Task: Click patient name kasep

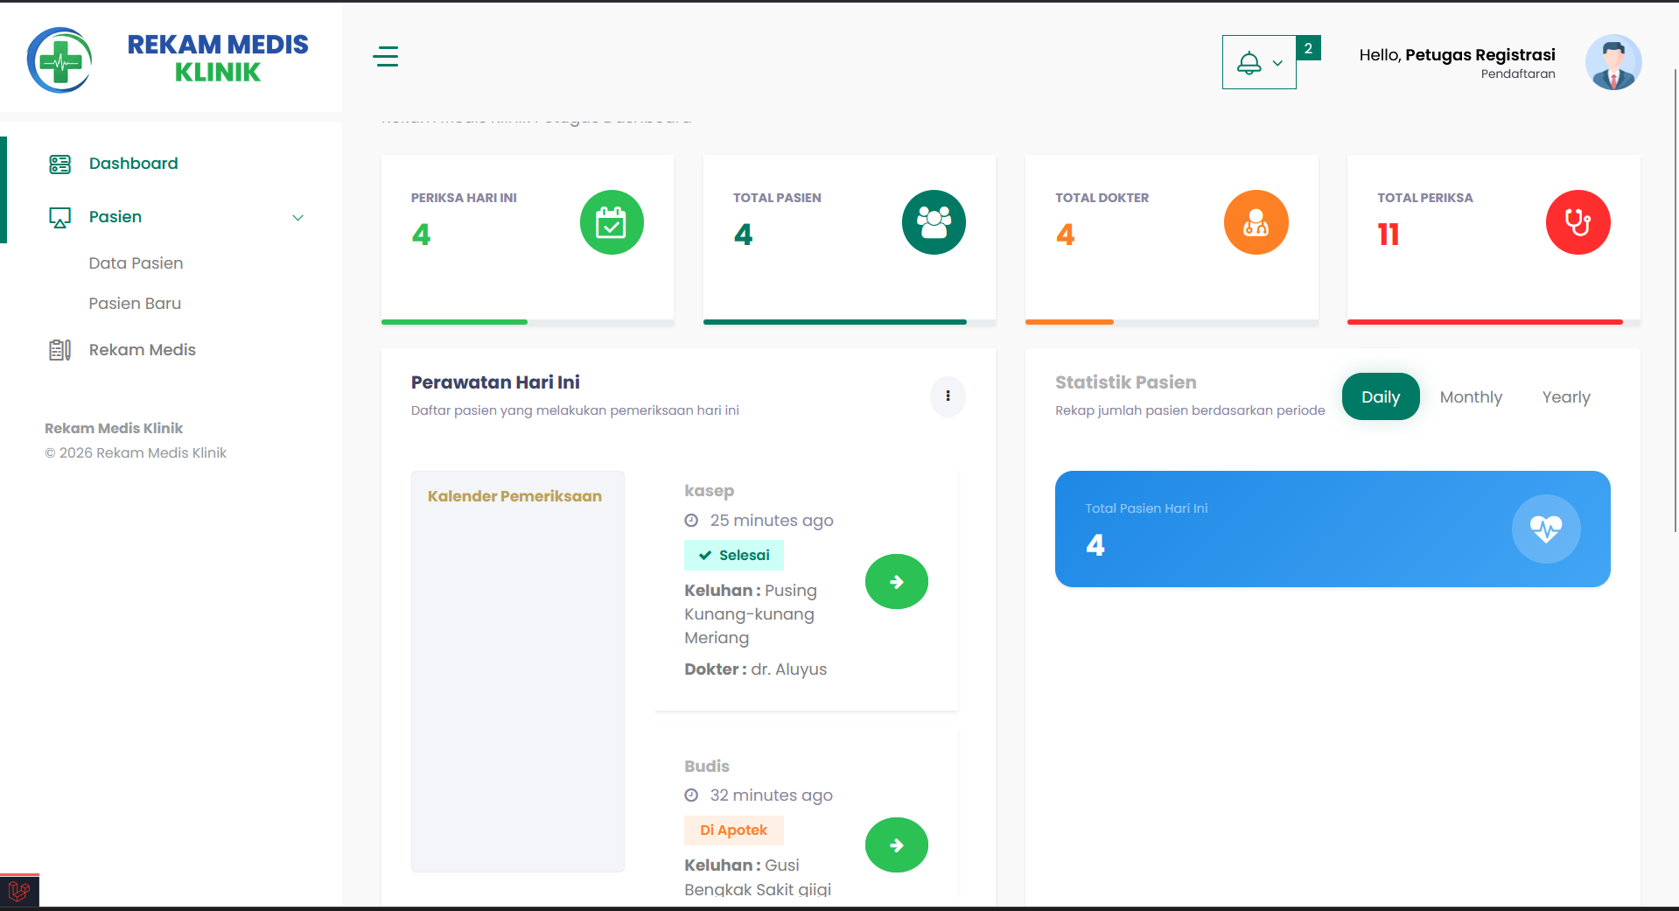Action: [x=709, y=491]
